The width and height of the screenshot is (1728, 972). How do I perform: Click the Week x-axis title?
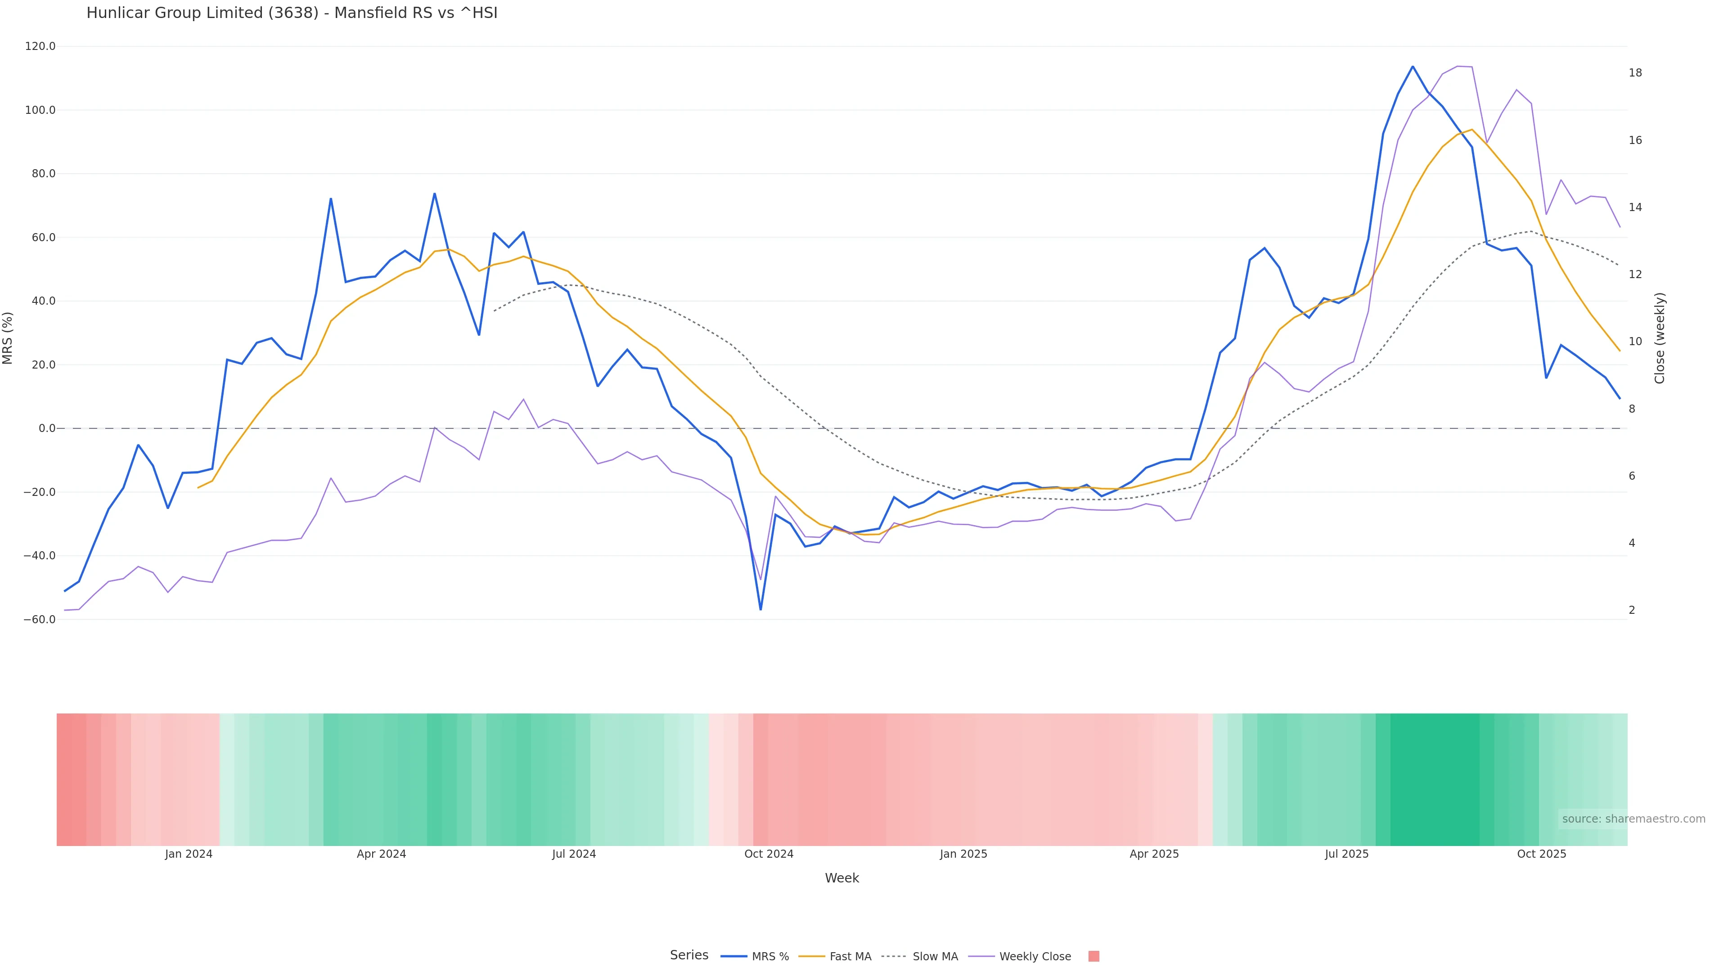[x=842, y=878]
